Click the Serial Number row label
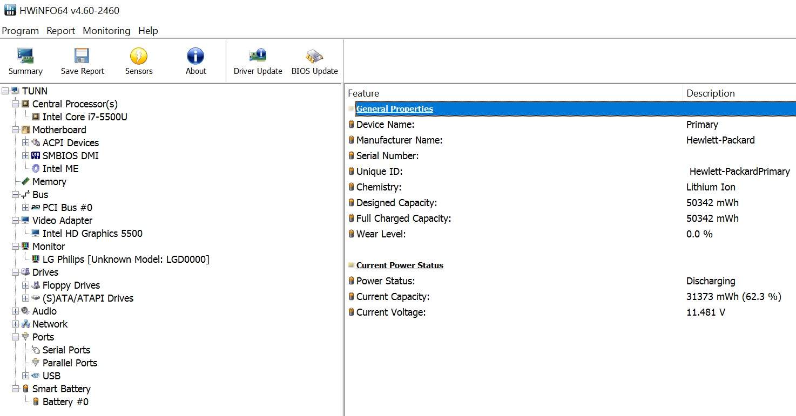 tap(387, 156)
